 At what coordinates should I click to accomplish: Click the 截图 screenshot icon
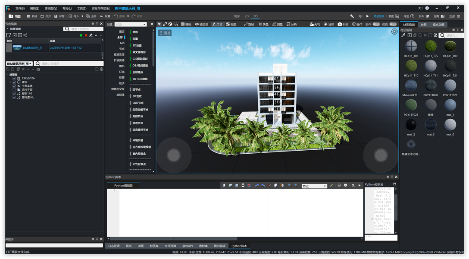397,16
